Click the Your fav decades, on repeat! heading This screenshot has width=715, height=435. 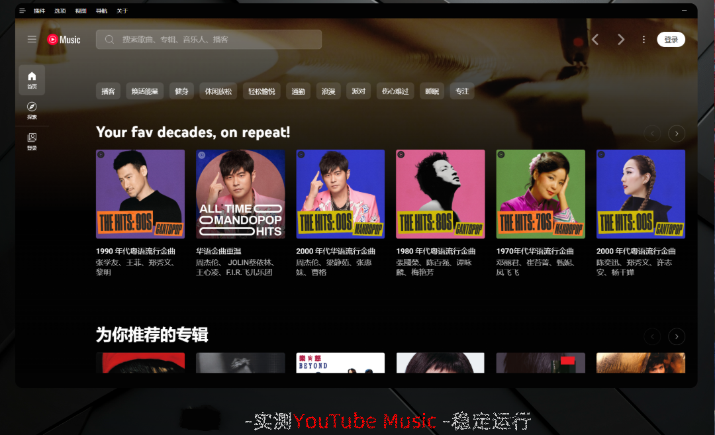(193, 132)
